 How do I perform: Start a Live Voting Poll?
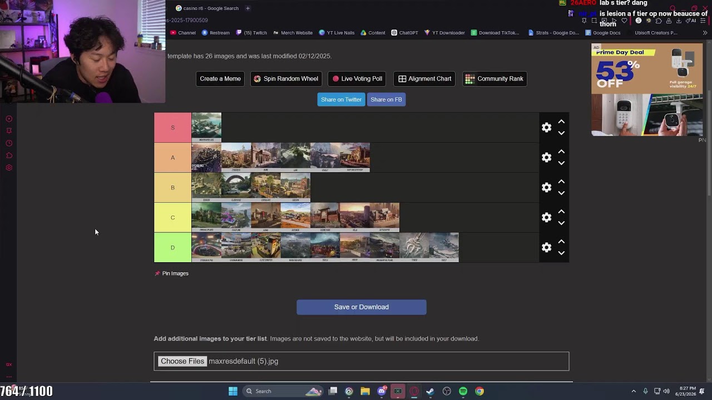[x=357, y=79]
